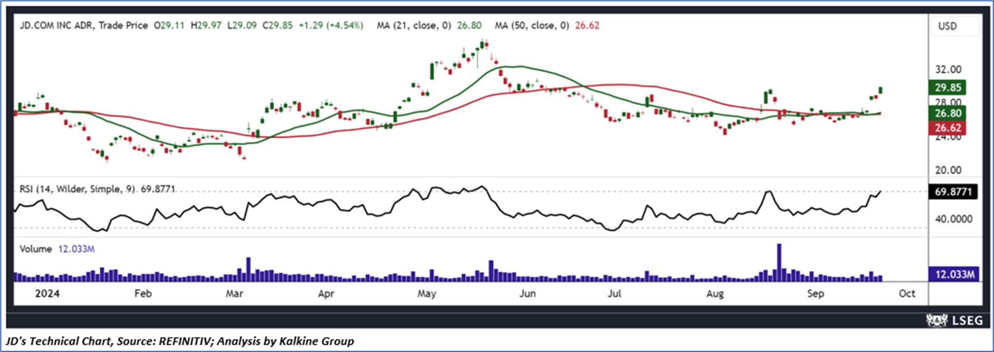Click the Volume indicator legend label
The image size is (994, 352).
[35, 249]
